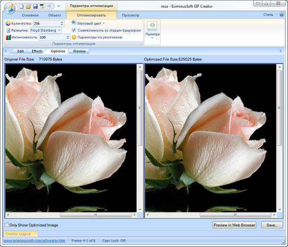Click Preview in Web Browser button
The height and width of the screenshot is (247, 288).
234,225
